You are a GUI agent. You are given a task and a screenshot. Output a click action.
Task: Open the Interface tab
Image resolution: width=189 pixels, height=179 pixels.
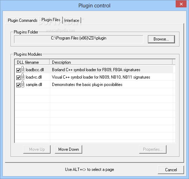point(72,20)
